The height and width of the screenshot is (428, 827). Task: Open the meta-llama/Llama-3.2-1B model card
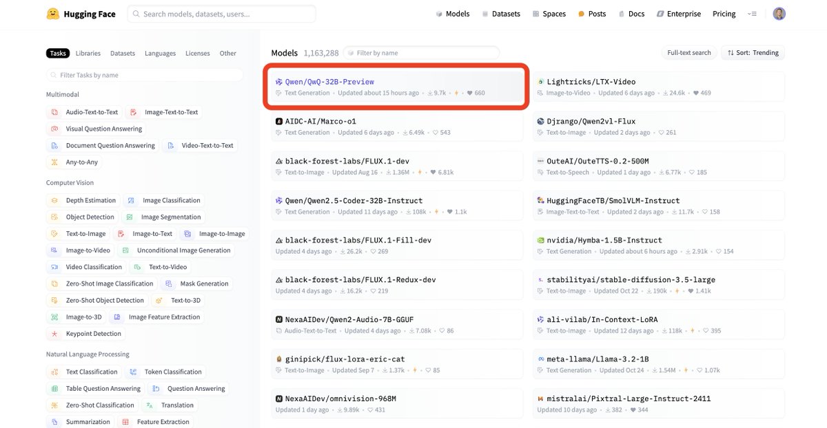tap(659, 365)
